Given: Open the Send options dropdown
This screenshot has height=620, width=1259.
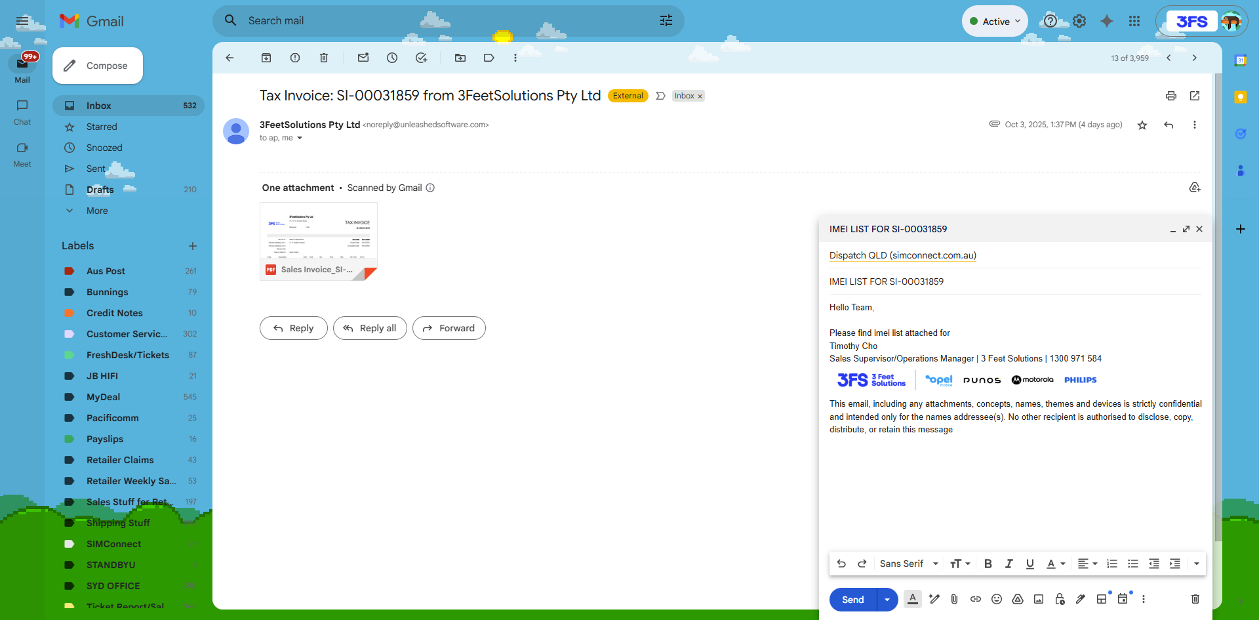Looking at the screenshot, I should point(887,599).
